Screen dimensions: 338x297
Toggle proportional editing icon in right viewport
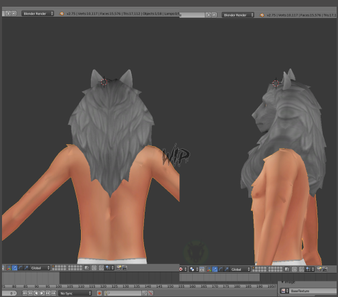(294, 270)
